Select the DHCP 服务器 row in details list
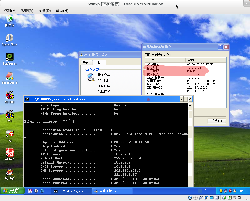250x201 pixels. pos(186,78)
